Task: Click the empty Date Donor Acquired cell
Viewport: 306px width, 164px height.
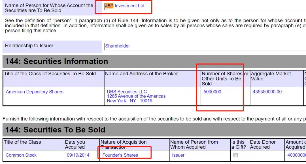Action: tap(266, 155)
